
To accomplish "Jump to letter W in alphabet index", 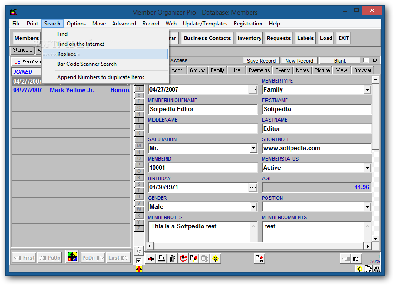I will click(139, 209).
